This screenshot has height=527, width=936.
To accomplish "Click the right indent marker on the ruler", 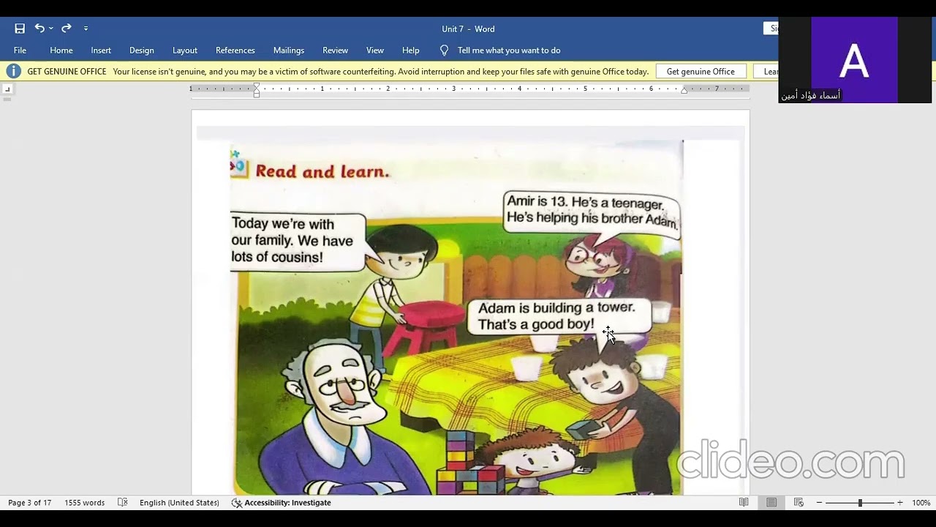I will coord(684,90).
